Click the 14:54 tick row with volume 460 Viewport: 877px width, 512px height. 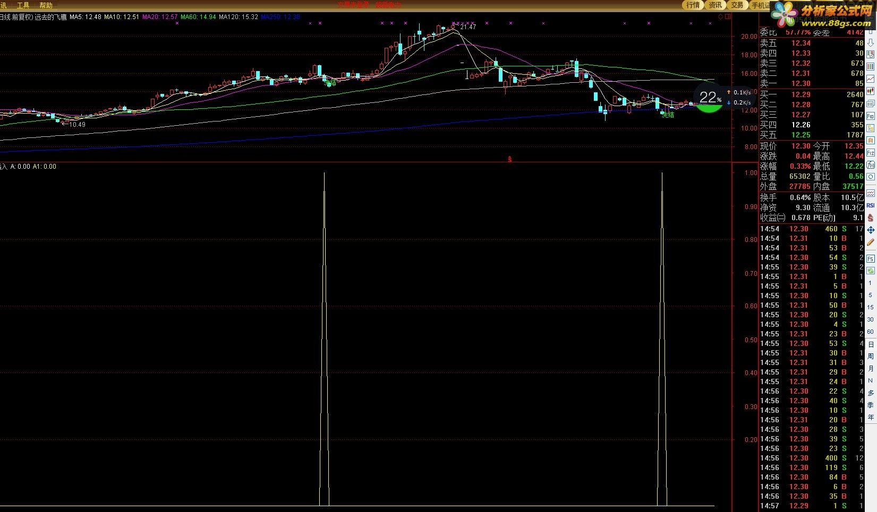tap(812, 229)
